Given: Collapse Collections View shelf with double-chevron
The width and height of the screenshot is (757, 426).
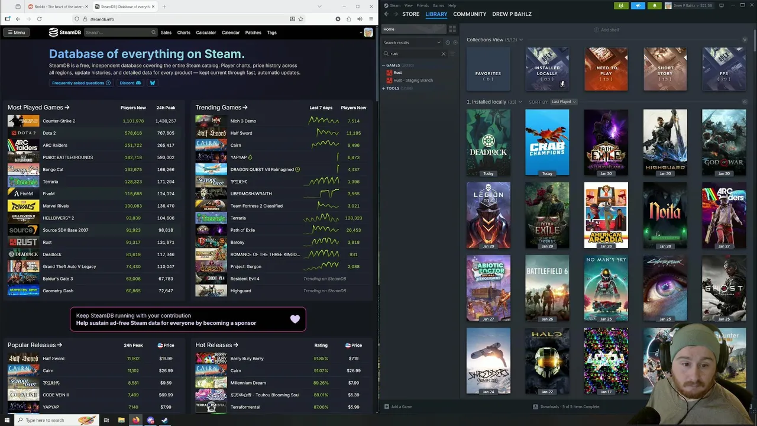Looking at the screenshot, I should (x=745, y=40).
